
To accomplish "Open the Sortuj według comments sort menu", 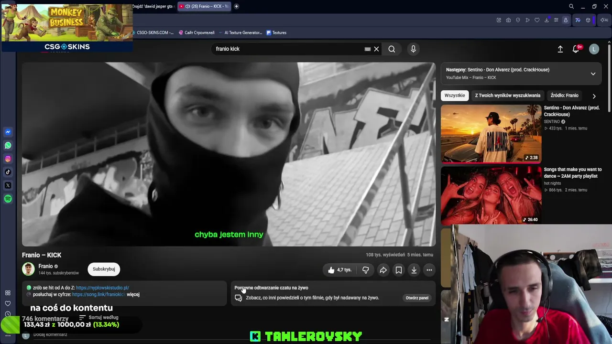I will click(x=98, y=317).
